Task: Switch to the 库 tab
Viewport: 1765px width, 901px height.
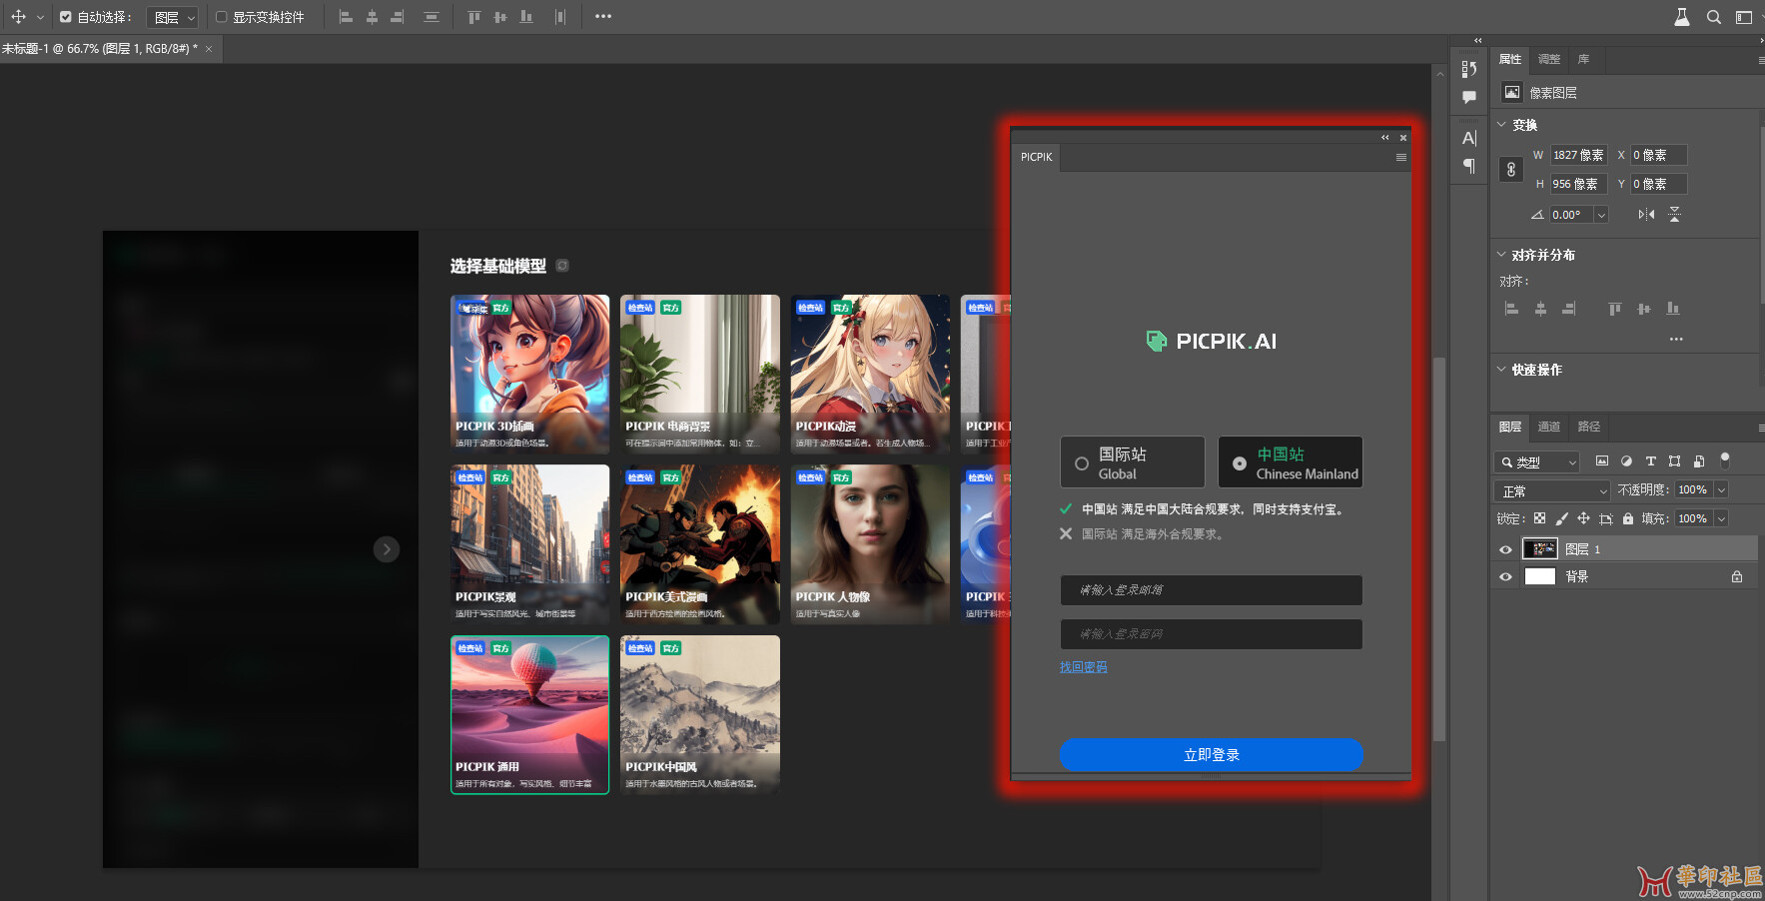Action: coord(1584,60)
